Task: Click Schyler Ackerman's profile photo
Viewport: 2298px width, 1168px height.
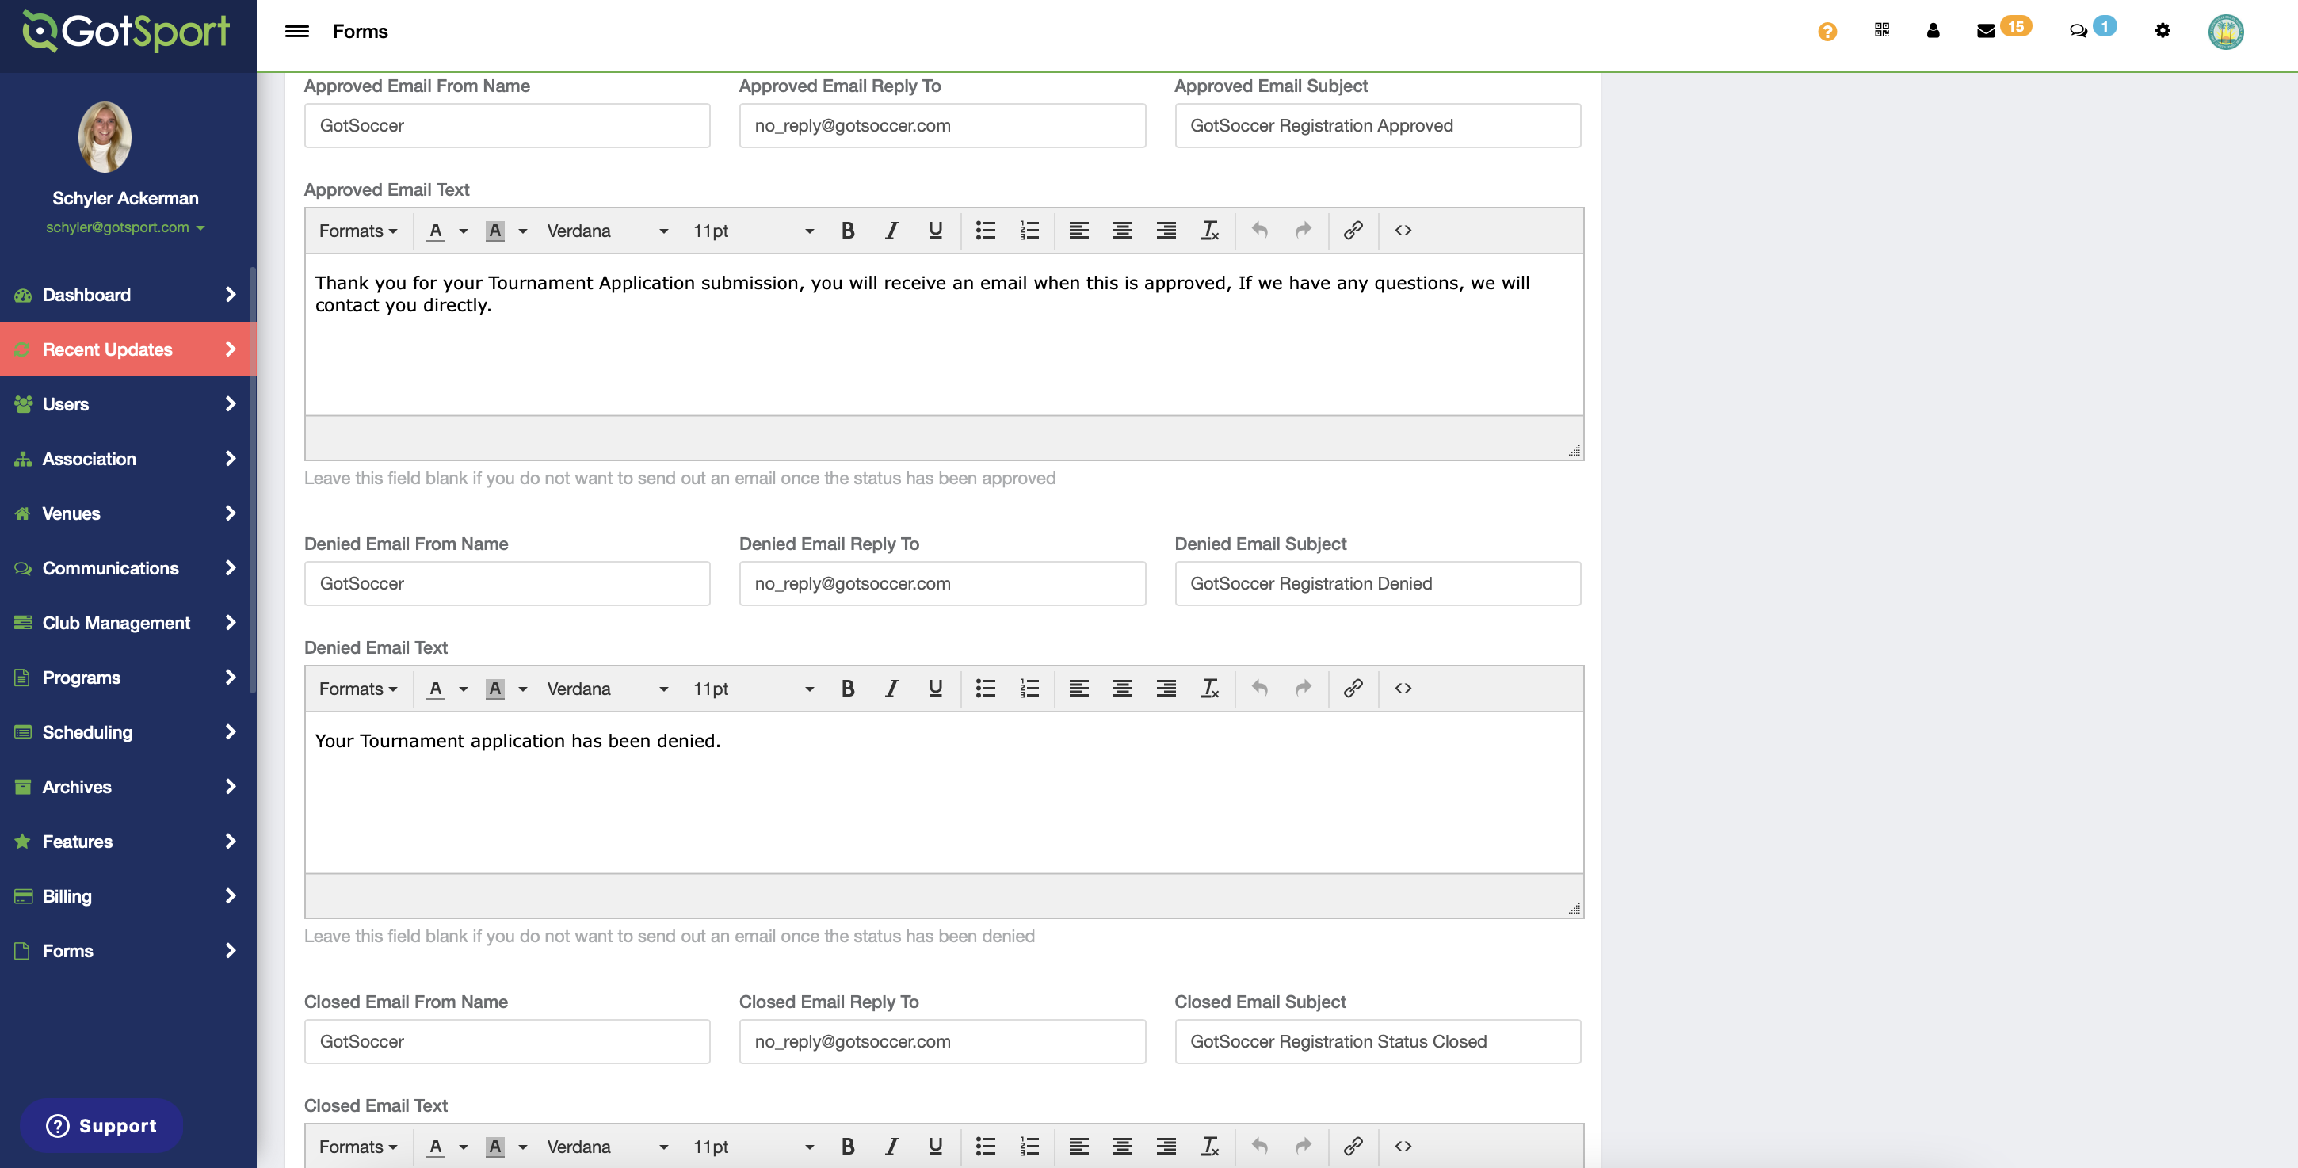Action: pos(105,136)
